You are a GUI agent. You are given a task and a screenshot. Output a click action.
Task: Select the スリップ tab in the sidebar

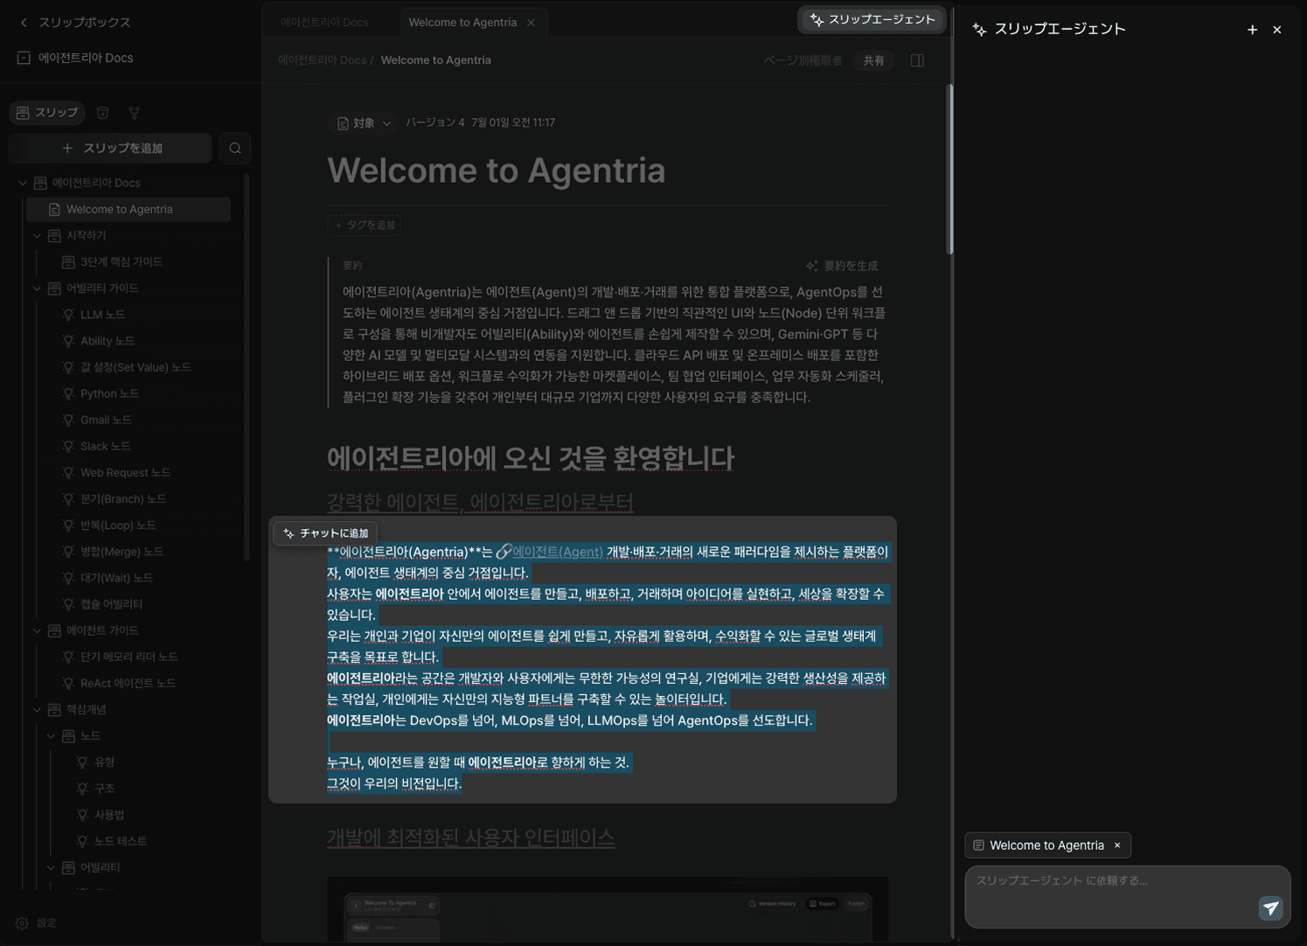47,113
